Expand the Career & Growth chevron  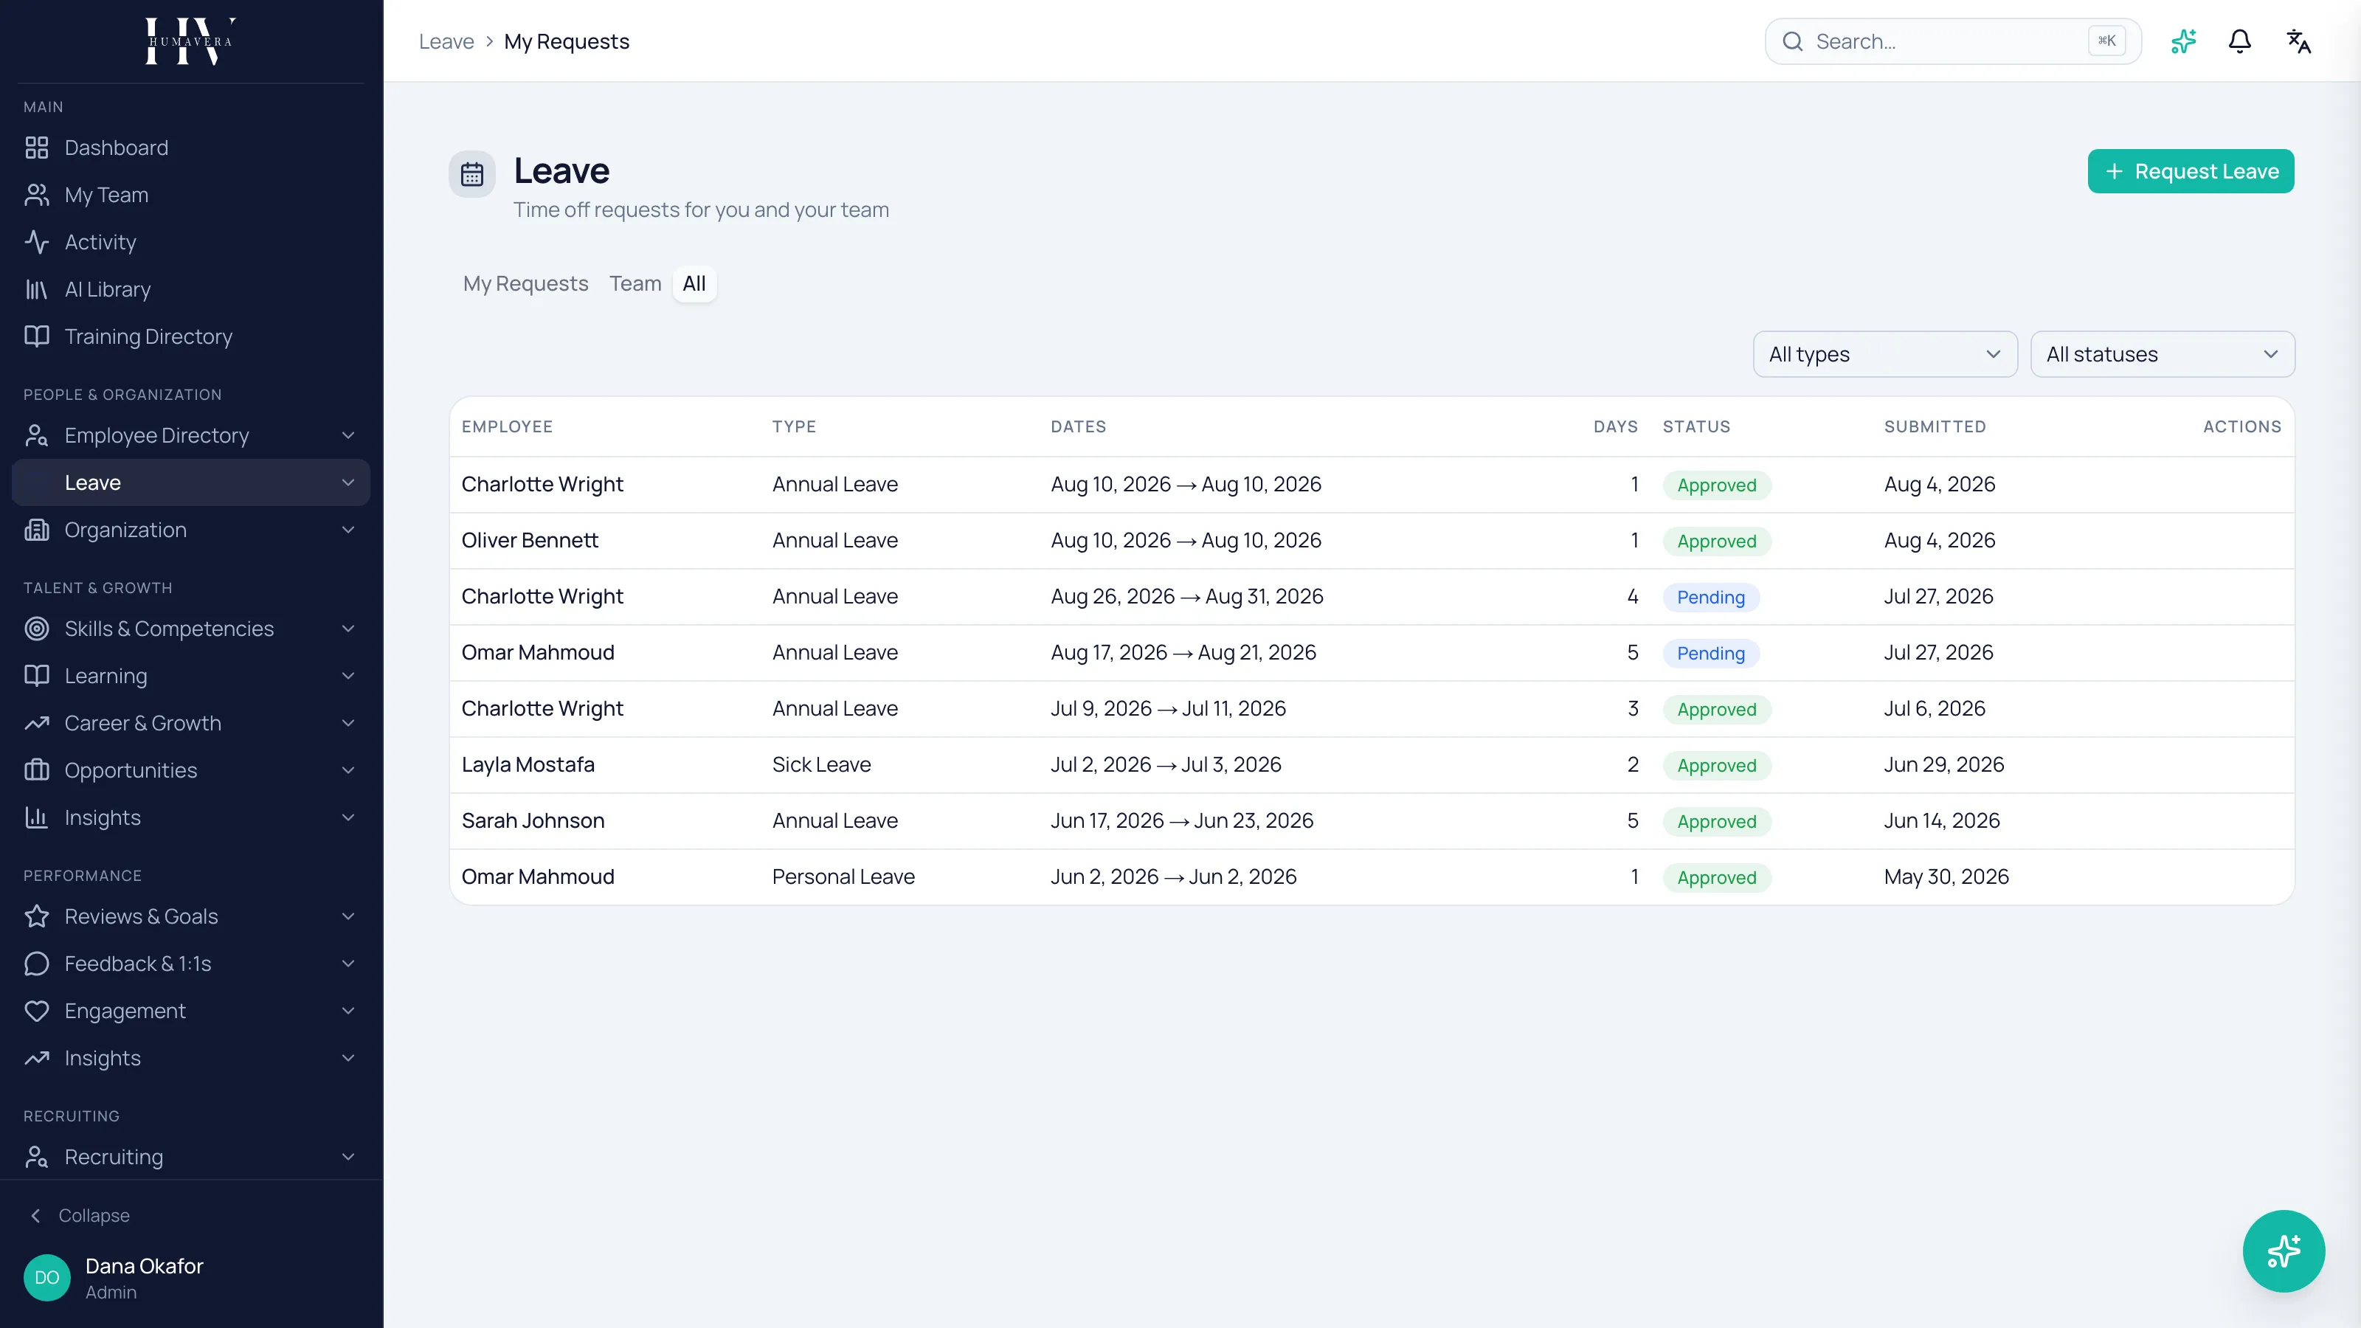click(348, 723)
